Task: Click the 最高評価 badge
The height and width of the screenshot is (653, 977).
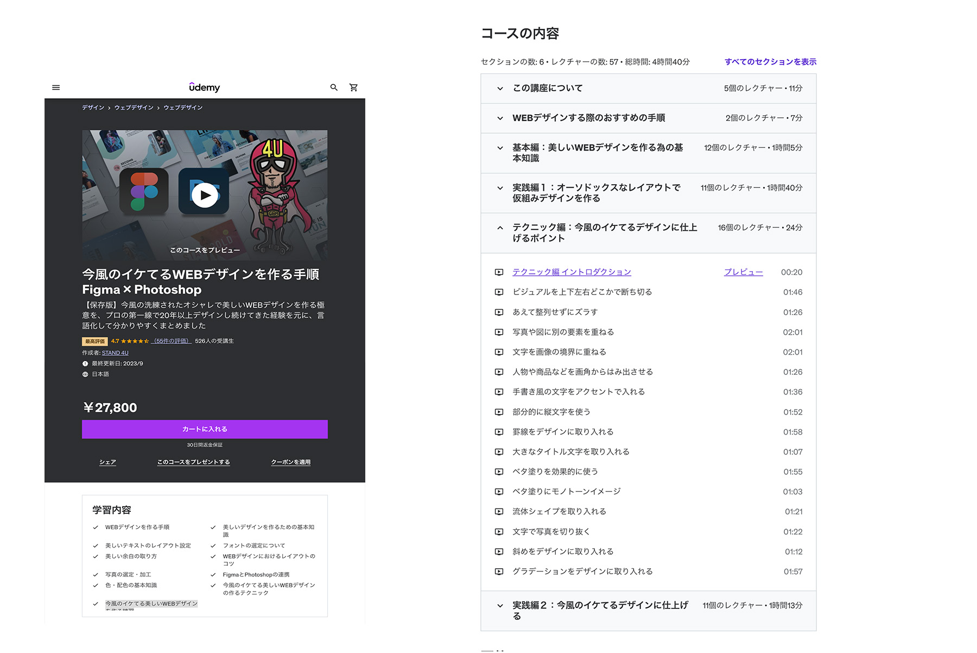Action: (95, 342)
